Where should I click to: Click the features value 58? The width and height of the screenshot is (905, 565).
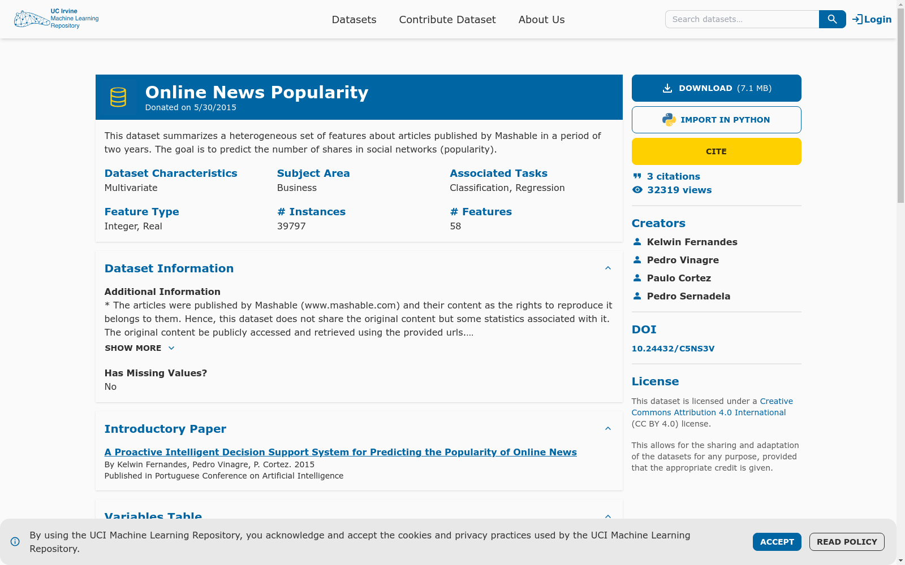pyautogui.click(x=455, y=226)
